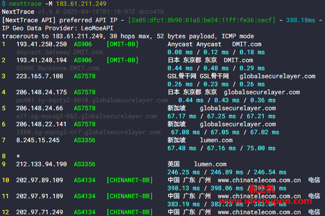
Task: Click hop 1 latency 0.08 ms
Action: click(180, 52)
